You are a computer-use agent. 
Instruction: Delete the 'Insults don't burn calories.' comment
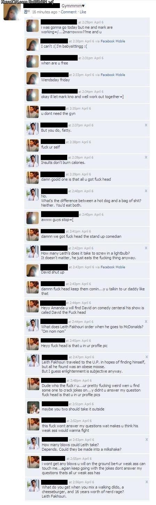click(x=146, y=157)
